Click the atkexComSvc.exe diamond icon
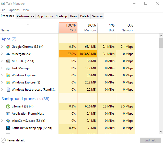Viewport: 163px width, 145px height. [x=8, y=121]
